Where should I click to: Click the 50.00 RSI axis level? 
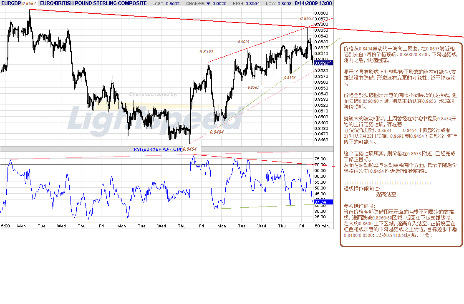point(320,188)
